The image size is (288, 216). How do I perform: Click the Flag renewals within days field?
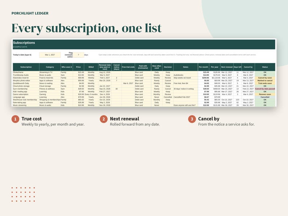[x=78, y=55]
